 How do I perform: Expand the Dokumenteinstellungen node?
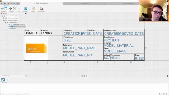4,18
